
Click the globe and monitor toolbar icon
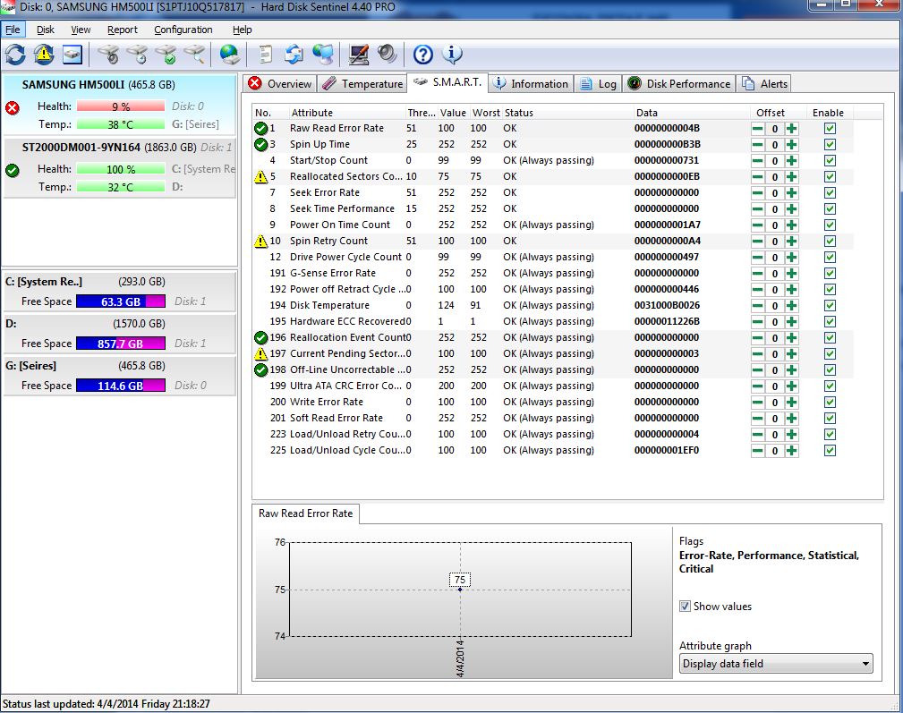(x=323, y=55)
